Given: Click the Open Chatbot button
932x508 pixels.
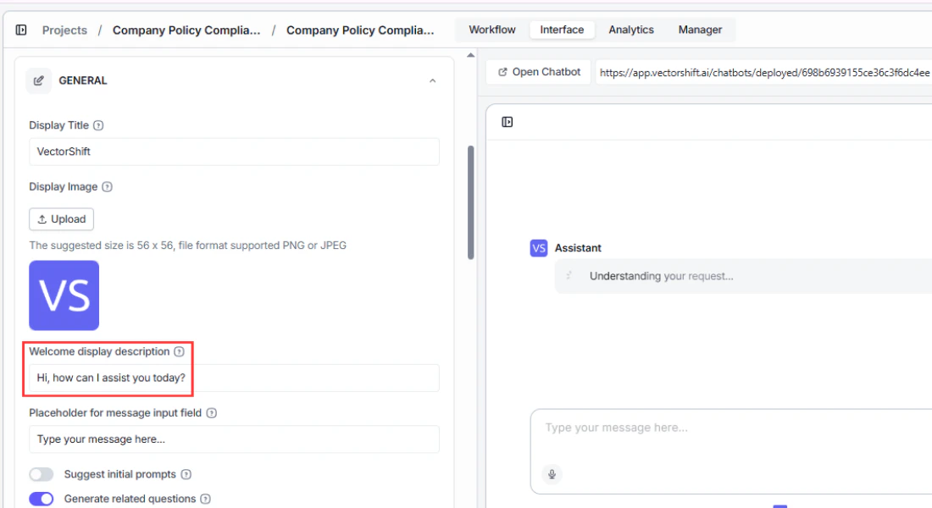Looking at the screenshot, I should 538,72.
